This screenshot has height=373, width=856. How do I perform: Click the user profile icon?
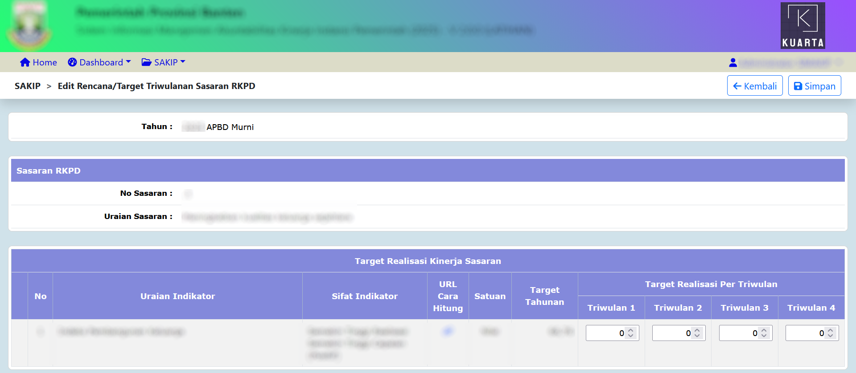click(733, 63)
